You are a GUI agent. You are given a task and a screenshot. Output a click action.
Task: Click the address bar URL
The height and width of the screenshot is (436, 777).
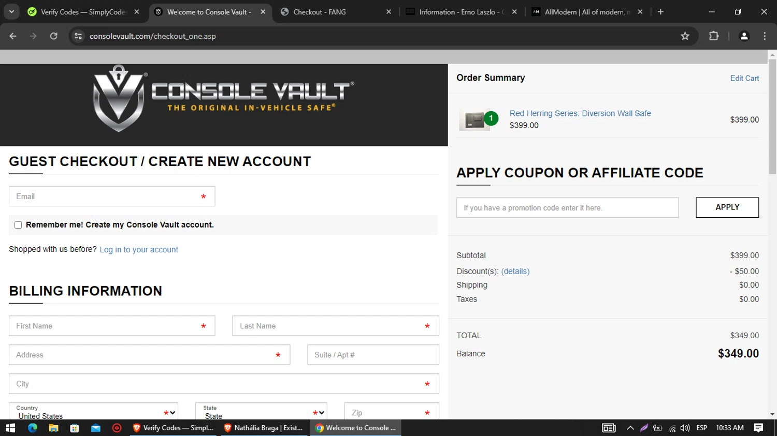click(x=152, y=36)
